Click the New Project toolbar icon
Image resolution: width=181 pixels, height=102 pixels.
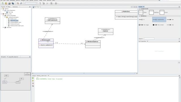tap(6, 3)
